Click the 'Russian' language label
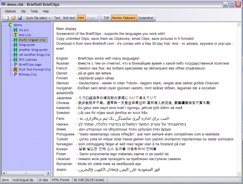The width and height of the screenshot is (243, 184). [x=63, y=63]
